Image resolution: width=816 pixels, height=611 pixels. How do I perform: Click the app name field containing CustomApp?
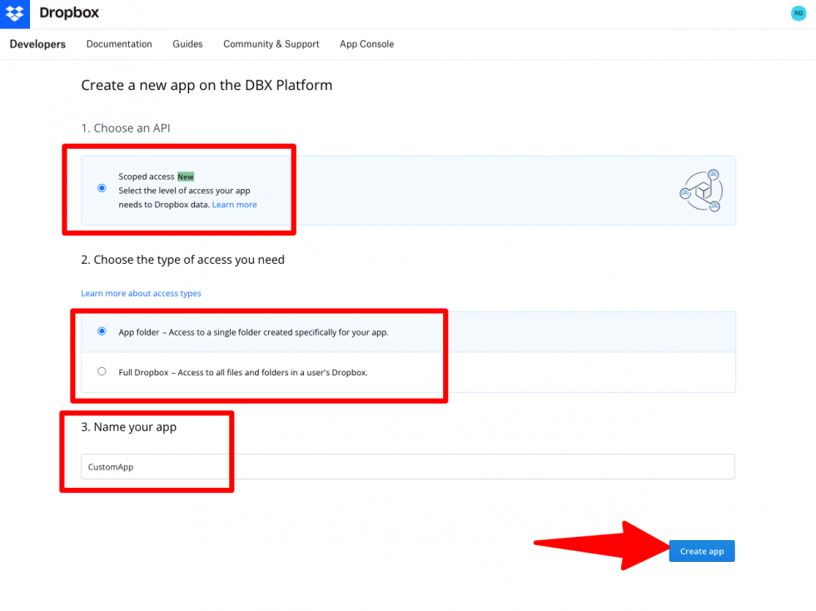click(407, 467)
